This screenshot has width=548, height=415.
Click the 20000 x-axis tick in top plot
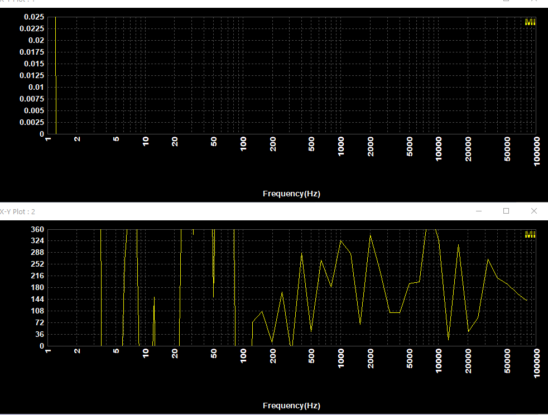[468, 149]
